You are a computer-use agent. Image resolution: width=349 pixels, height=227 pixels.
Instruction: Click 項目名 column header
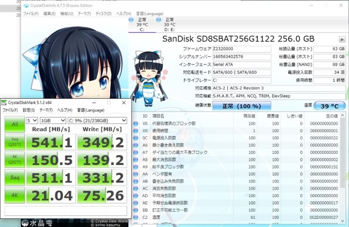(192, 116)
